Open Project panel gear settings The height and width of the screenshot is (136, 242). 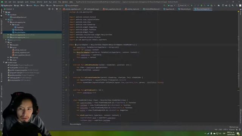(x=57, y=9)
